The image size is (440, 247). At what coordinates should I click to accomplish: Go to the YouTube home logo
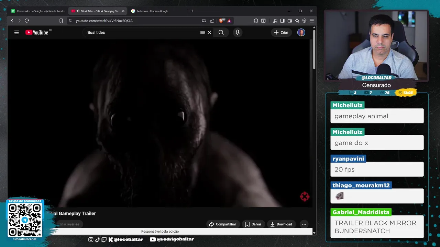[x=37, y=32]
